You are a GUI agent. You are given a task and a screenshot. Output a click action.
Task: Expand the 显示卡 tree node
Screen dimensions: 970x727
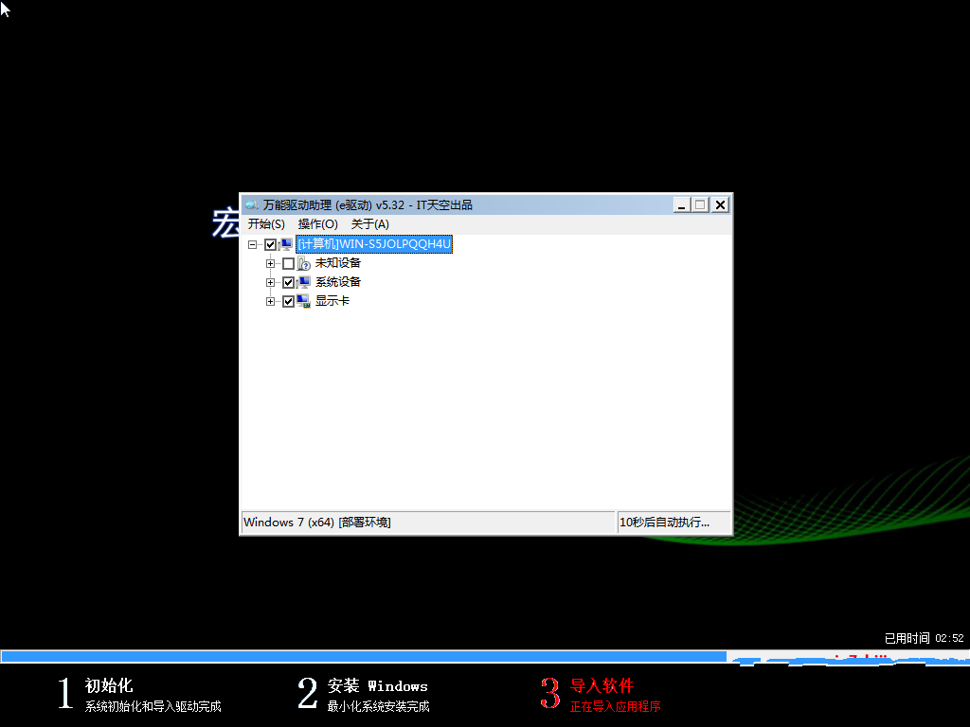click(x=270, y=302)
